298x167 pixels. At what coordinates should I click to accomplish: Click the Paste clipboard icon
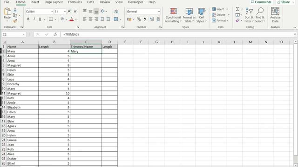tap(7, 12)
